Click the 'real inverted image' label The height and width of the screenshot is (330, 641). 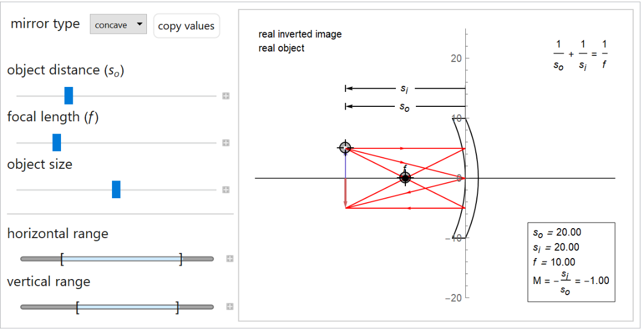coord(300,34)
